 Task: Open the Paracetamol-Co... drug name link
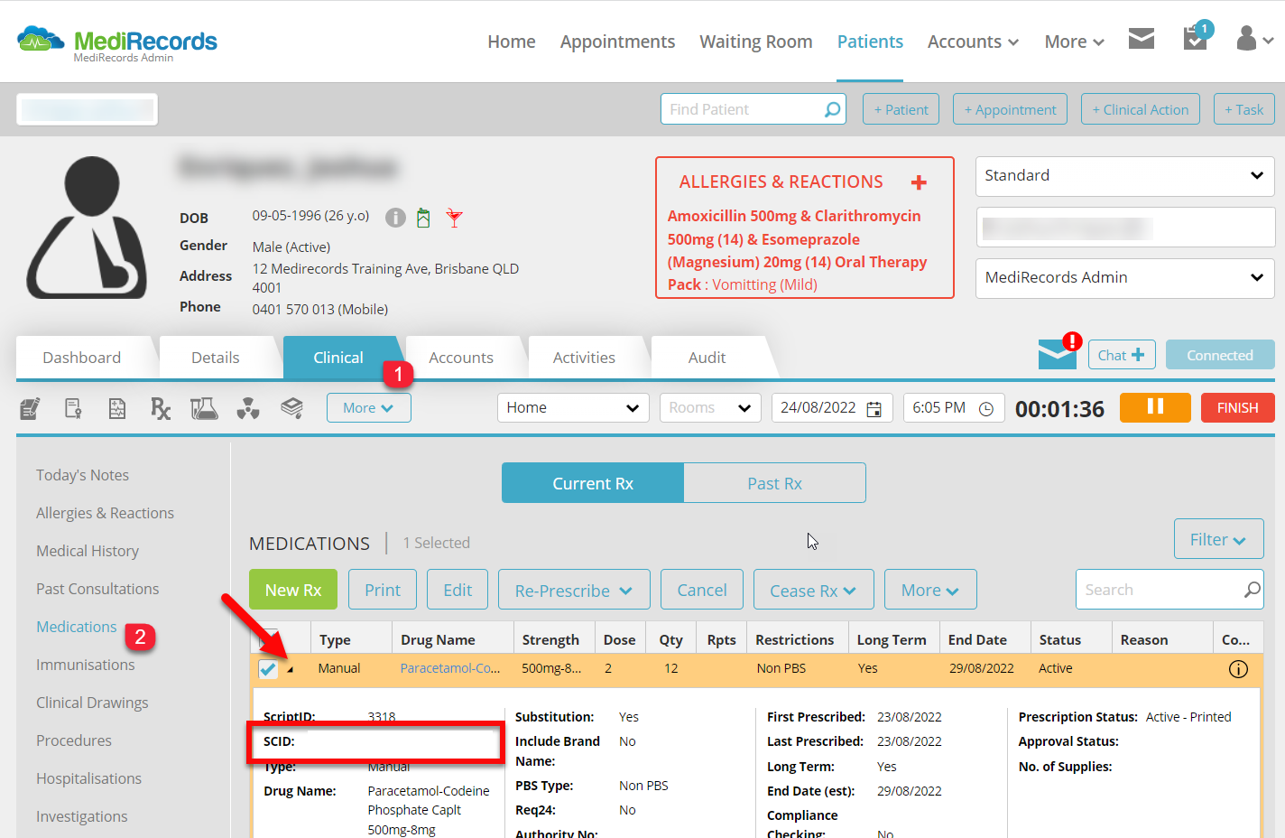click(x=449, y=668)
